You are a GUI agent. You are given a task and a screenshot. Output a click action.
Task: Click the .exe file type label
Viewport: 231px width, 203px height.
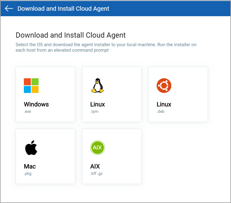[28, 112]
